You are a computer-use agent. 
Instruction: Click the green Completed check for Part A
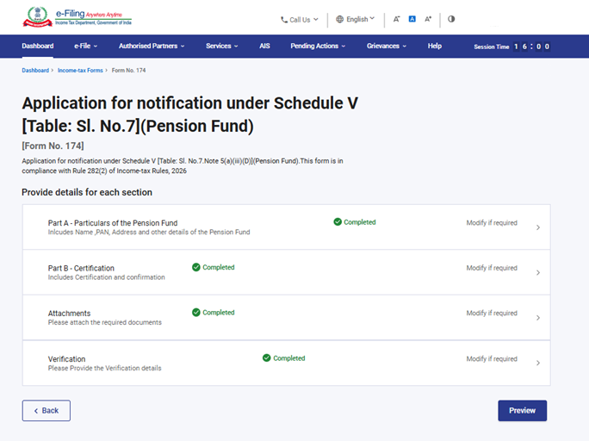pyautogui.click(x=338, y=222)
